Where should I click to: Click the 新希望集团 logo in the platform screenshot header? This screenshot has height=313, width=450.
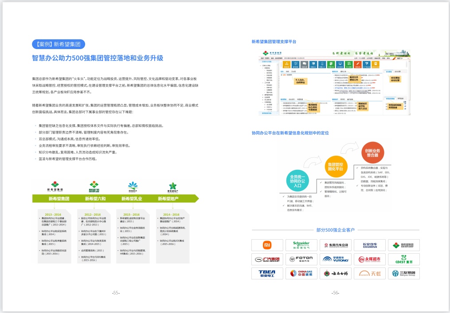pyautogui.click(x=272, y=53)
